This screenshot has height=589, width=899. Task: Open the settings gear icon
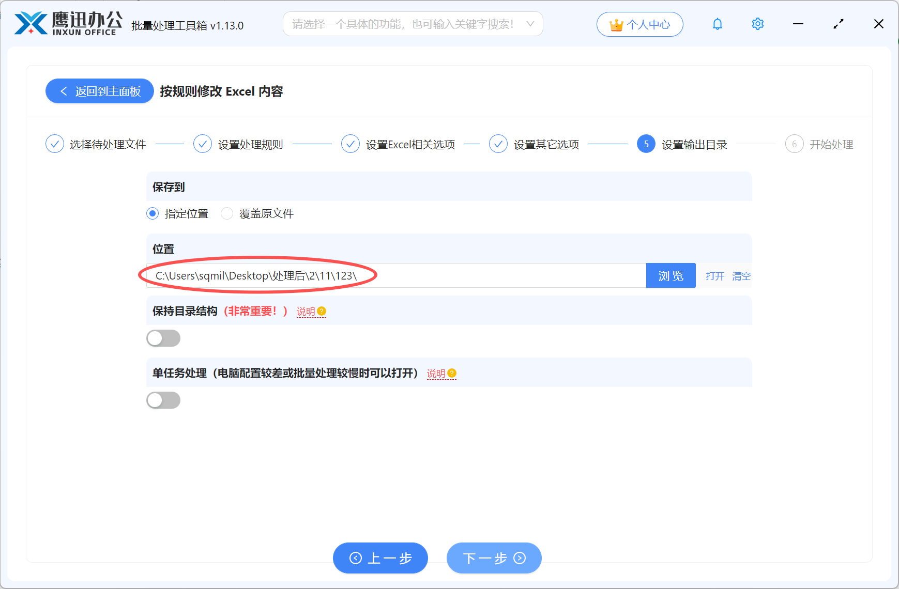coord(757,24)
